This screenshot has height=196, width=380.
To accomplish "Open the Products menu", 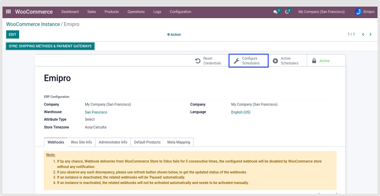I will (x=112, y=12).
